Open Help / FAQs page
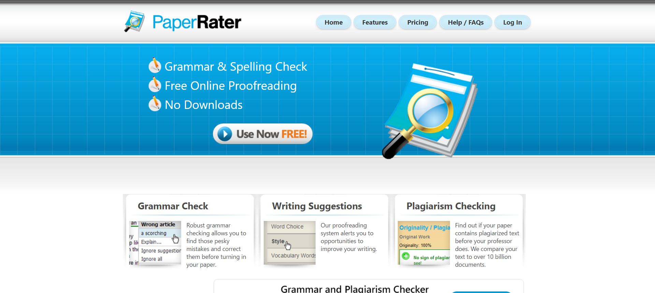The image size is (655, 293). click(x=466, y=23)
